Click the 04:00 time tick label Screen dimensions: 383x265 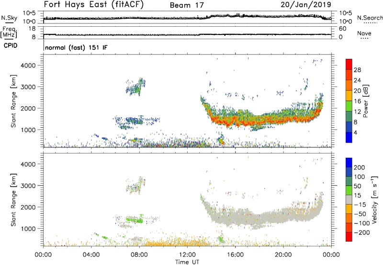91,255
